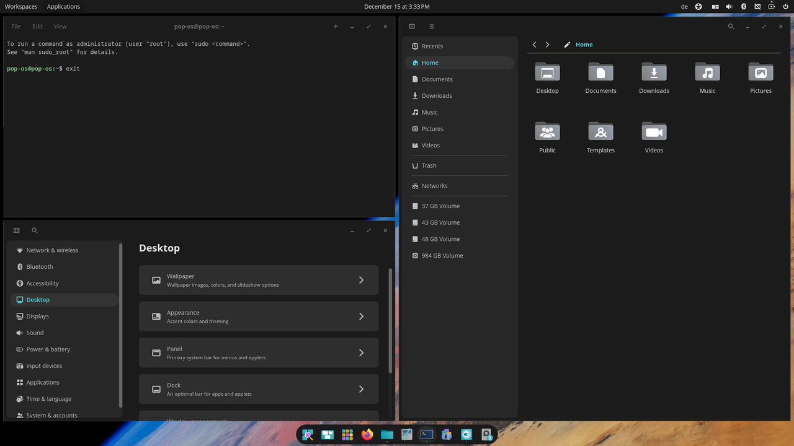Launch Firefox from the dock
Screen dimensions: 794x446
click(x=367, y=435)
